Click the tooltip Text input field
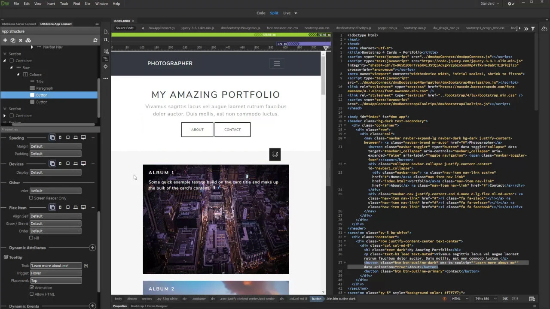This screenshot has height=309, width=550. [x=56, y=266]
